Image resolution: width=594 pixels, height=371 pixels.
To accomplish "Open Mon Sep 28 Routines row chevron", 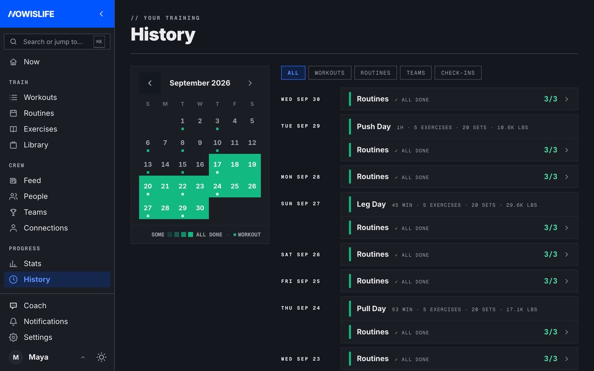I will (567, 177).
